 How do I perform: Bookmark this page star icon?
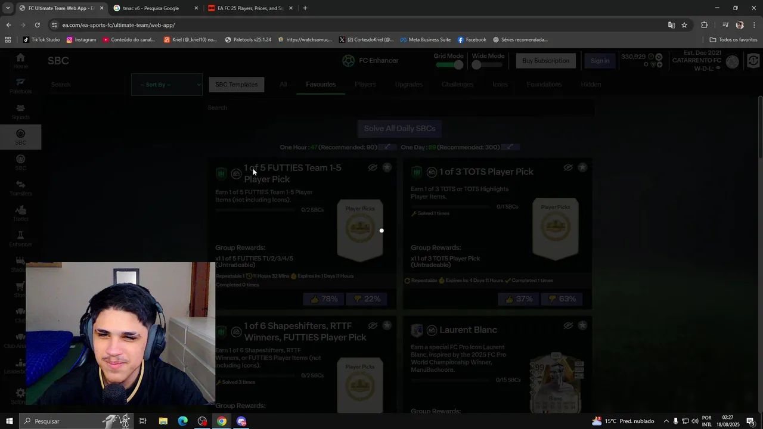pos(684,25)
